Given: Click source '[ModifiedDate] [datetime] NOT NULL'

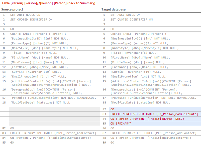Looking at the screenshot, I should point(40,102).
